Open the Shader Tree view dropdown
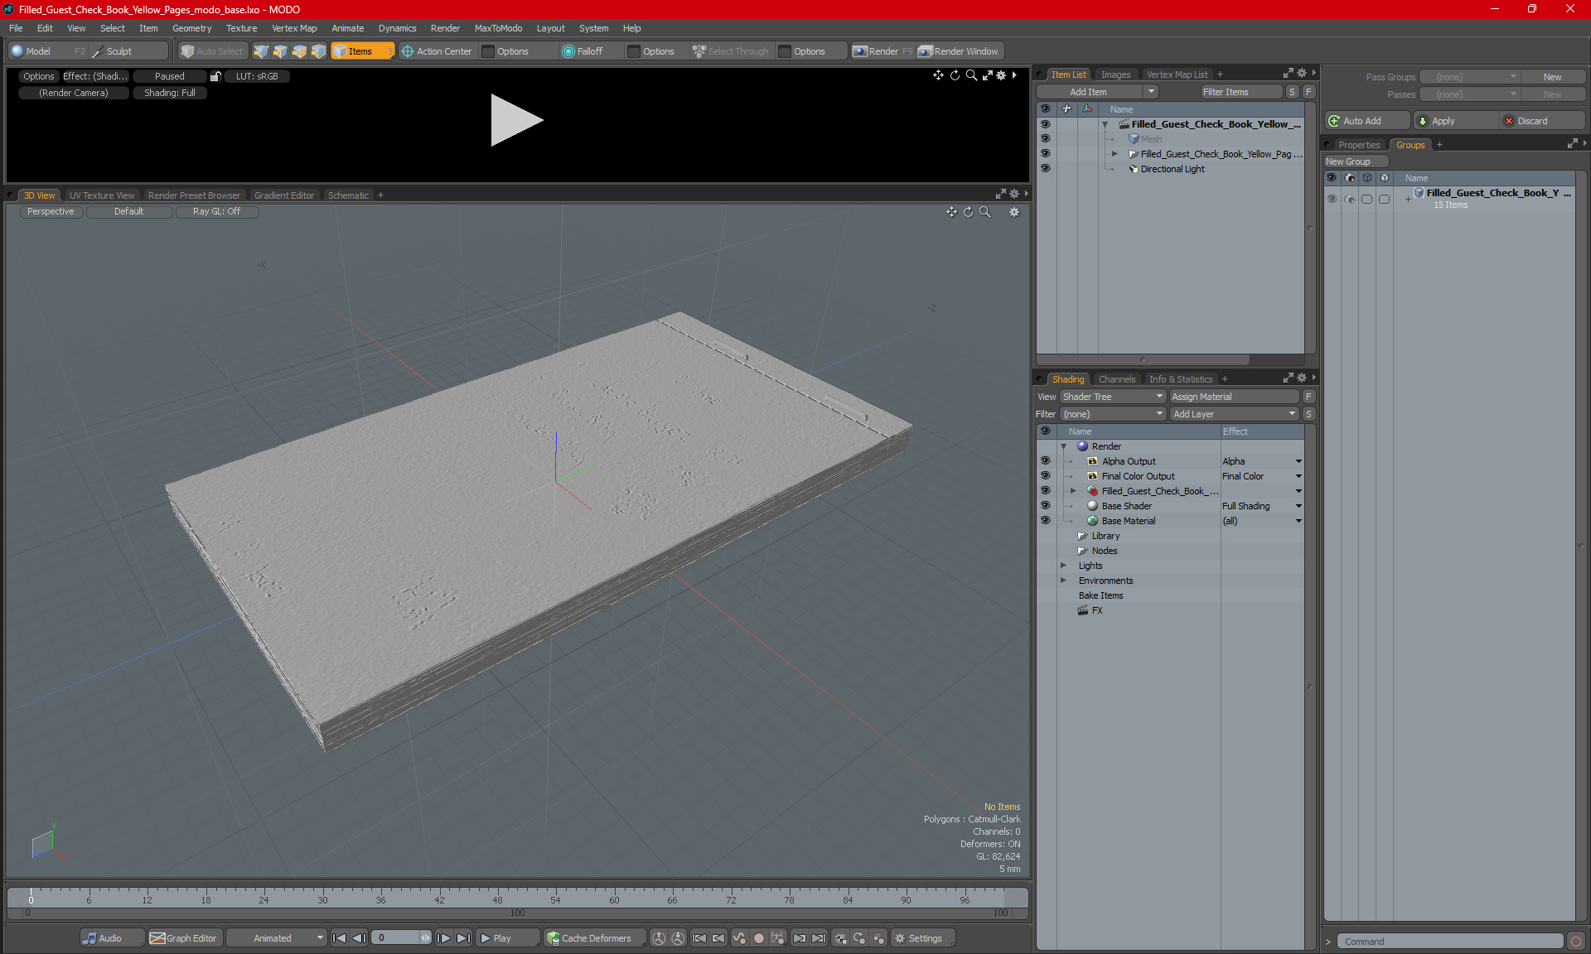Image resolution: width=1591 pixels, height=954 pixels. [1112, 397]
